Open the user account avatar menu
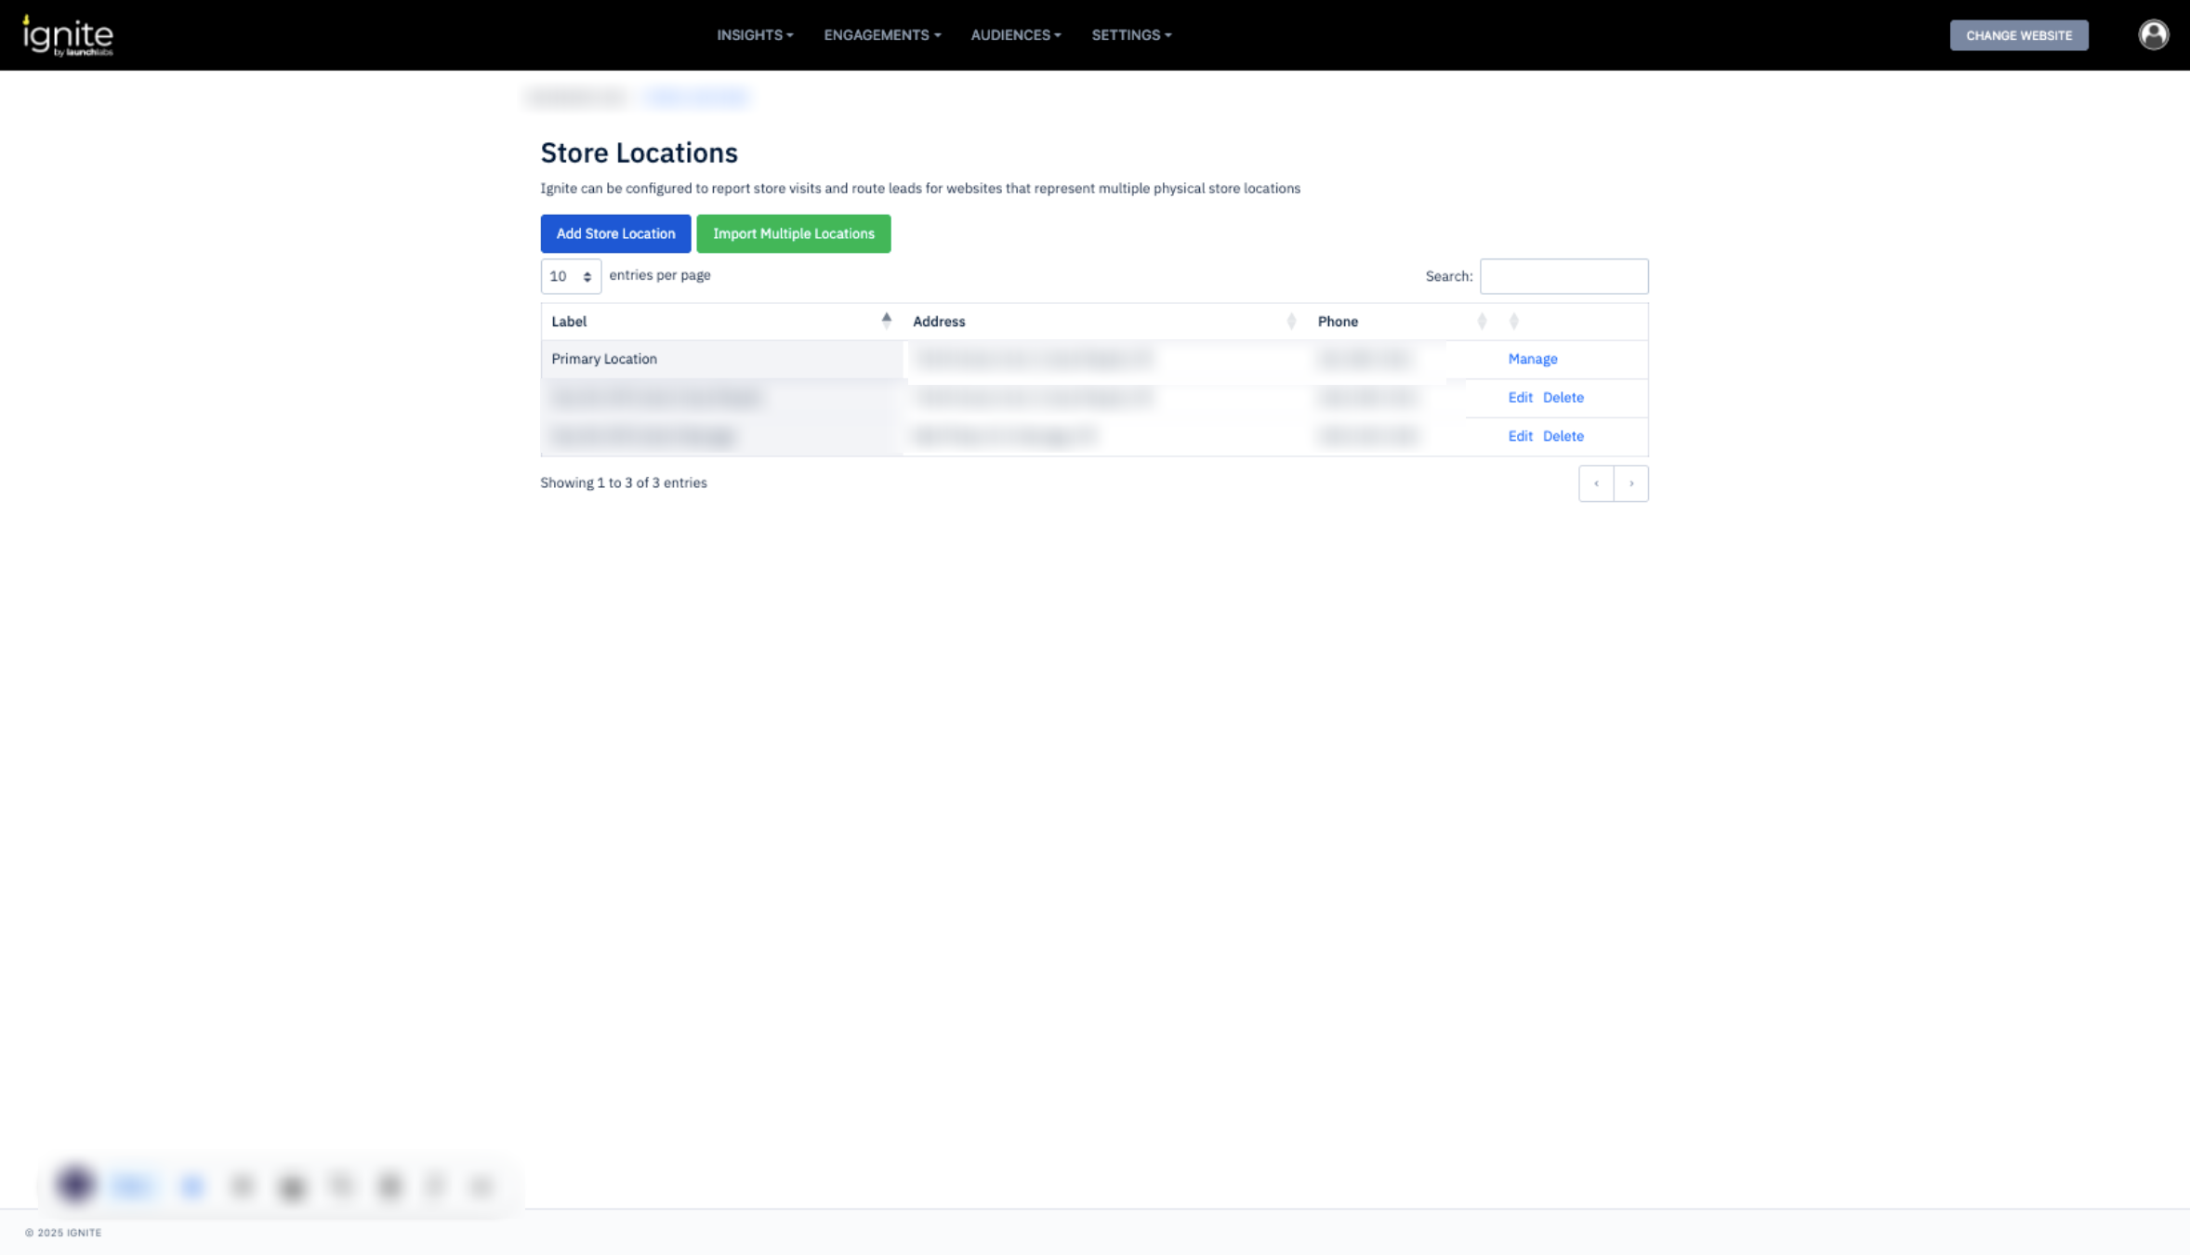Viewport: 2190px width, 1255px height. point(2153,35)
